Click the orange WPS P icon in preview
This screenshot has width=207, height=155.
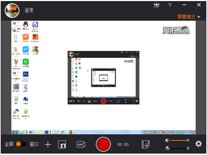[x=26, y=37]
